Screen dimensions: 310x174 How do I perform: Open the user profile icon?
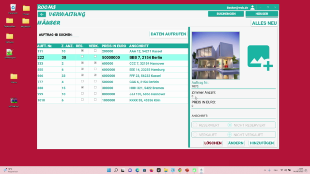[x=252, y=8]
